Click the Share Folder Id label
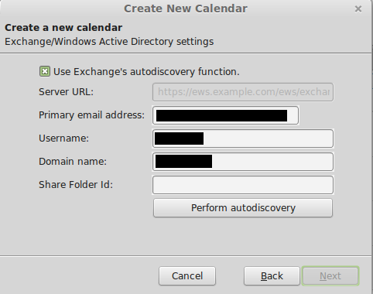Viewport: 373px width, 294px height. [x=76, y=185]
